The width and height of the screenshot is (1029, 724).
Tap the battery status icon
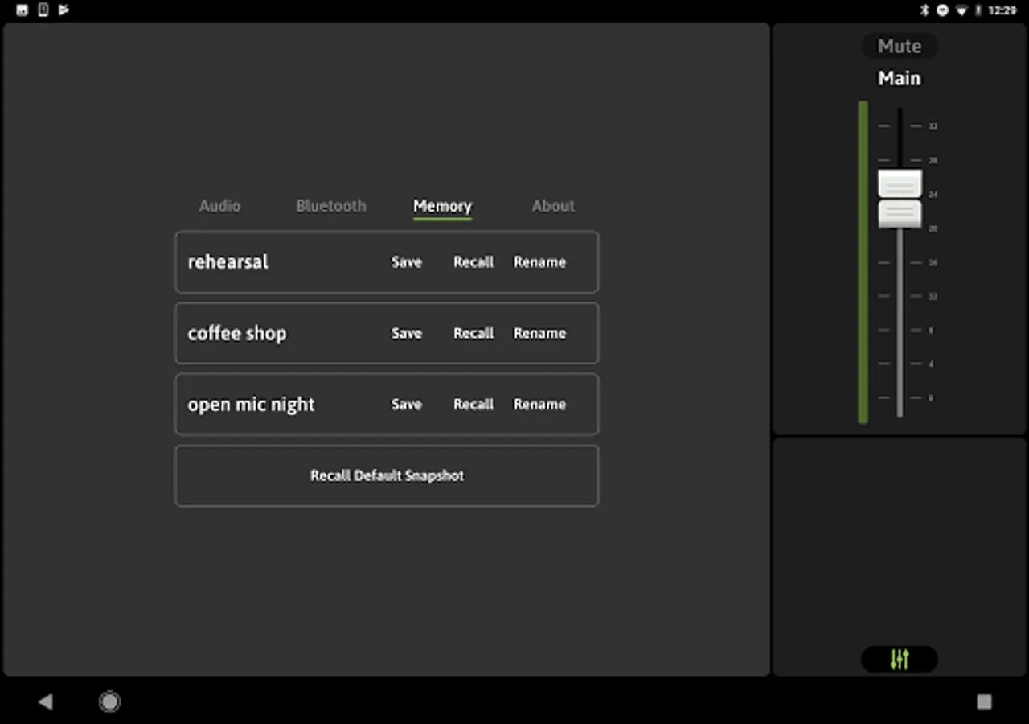978,10
